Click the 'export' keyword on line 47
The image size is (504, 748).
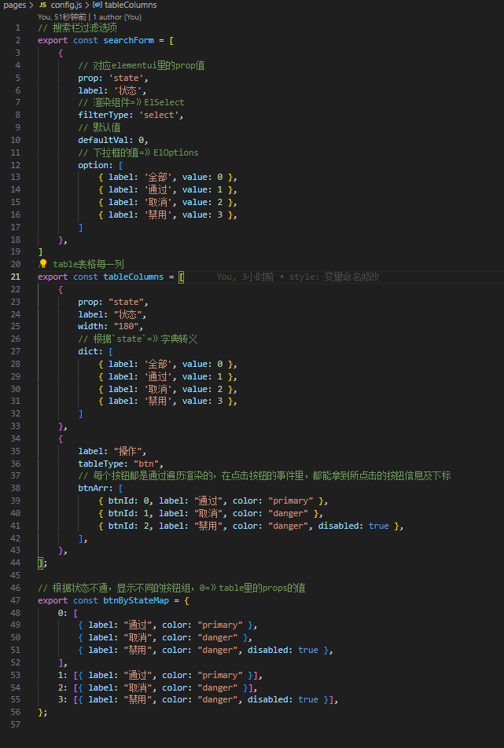(53, 600)
